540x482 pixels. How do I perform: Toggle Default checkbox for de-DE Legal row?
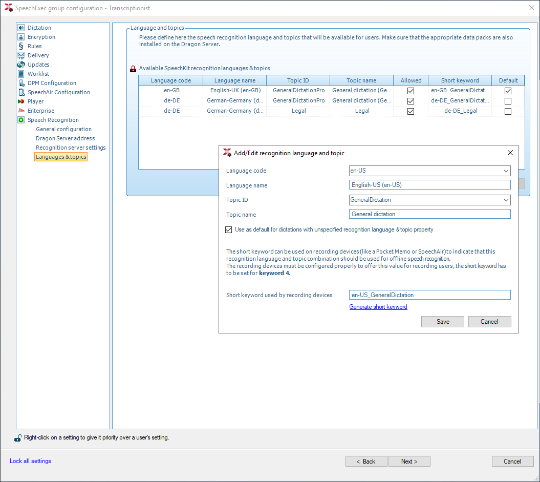coord(508,111)
